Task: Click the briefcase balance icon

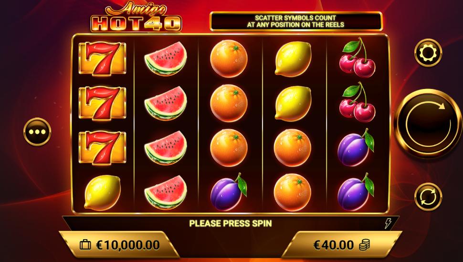Action: [85, 245]
